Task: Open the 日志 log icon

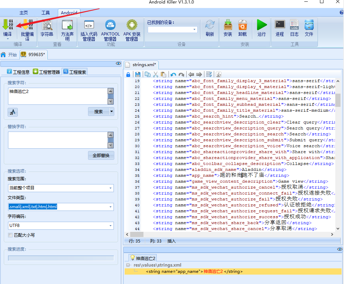Action: click(294, 25)
